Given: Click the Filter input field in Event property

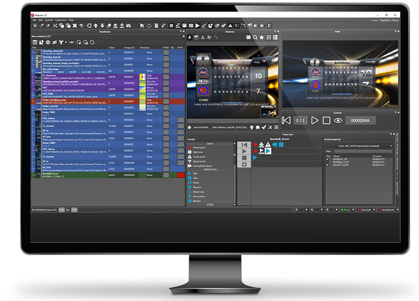Looking at the screenshot, I should [x=363, y=151].
